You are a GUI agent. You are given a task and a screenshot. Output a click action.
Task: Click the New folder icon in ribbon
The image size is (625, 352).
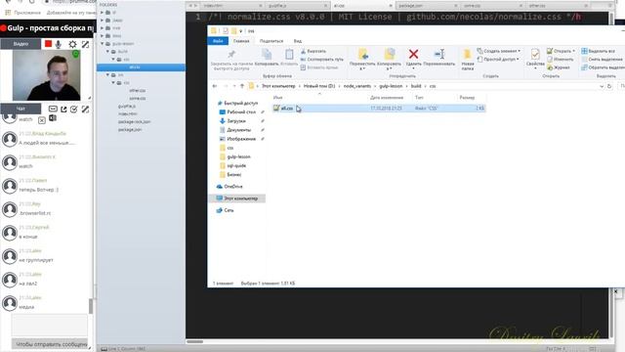click(467, 54)
